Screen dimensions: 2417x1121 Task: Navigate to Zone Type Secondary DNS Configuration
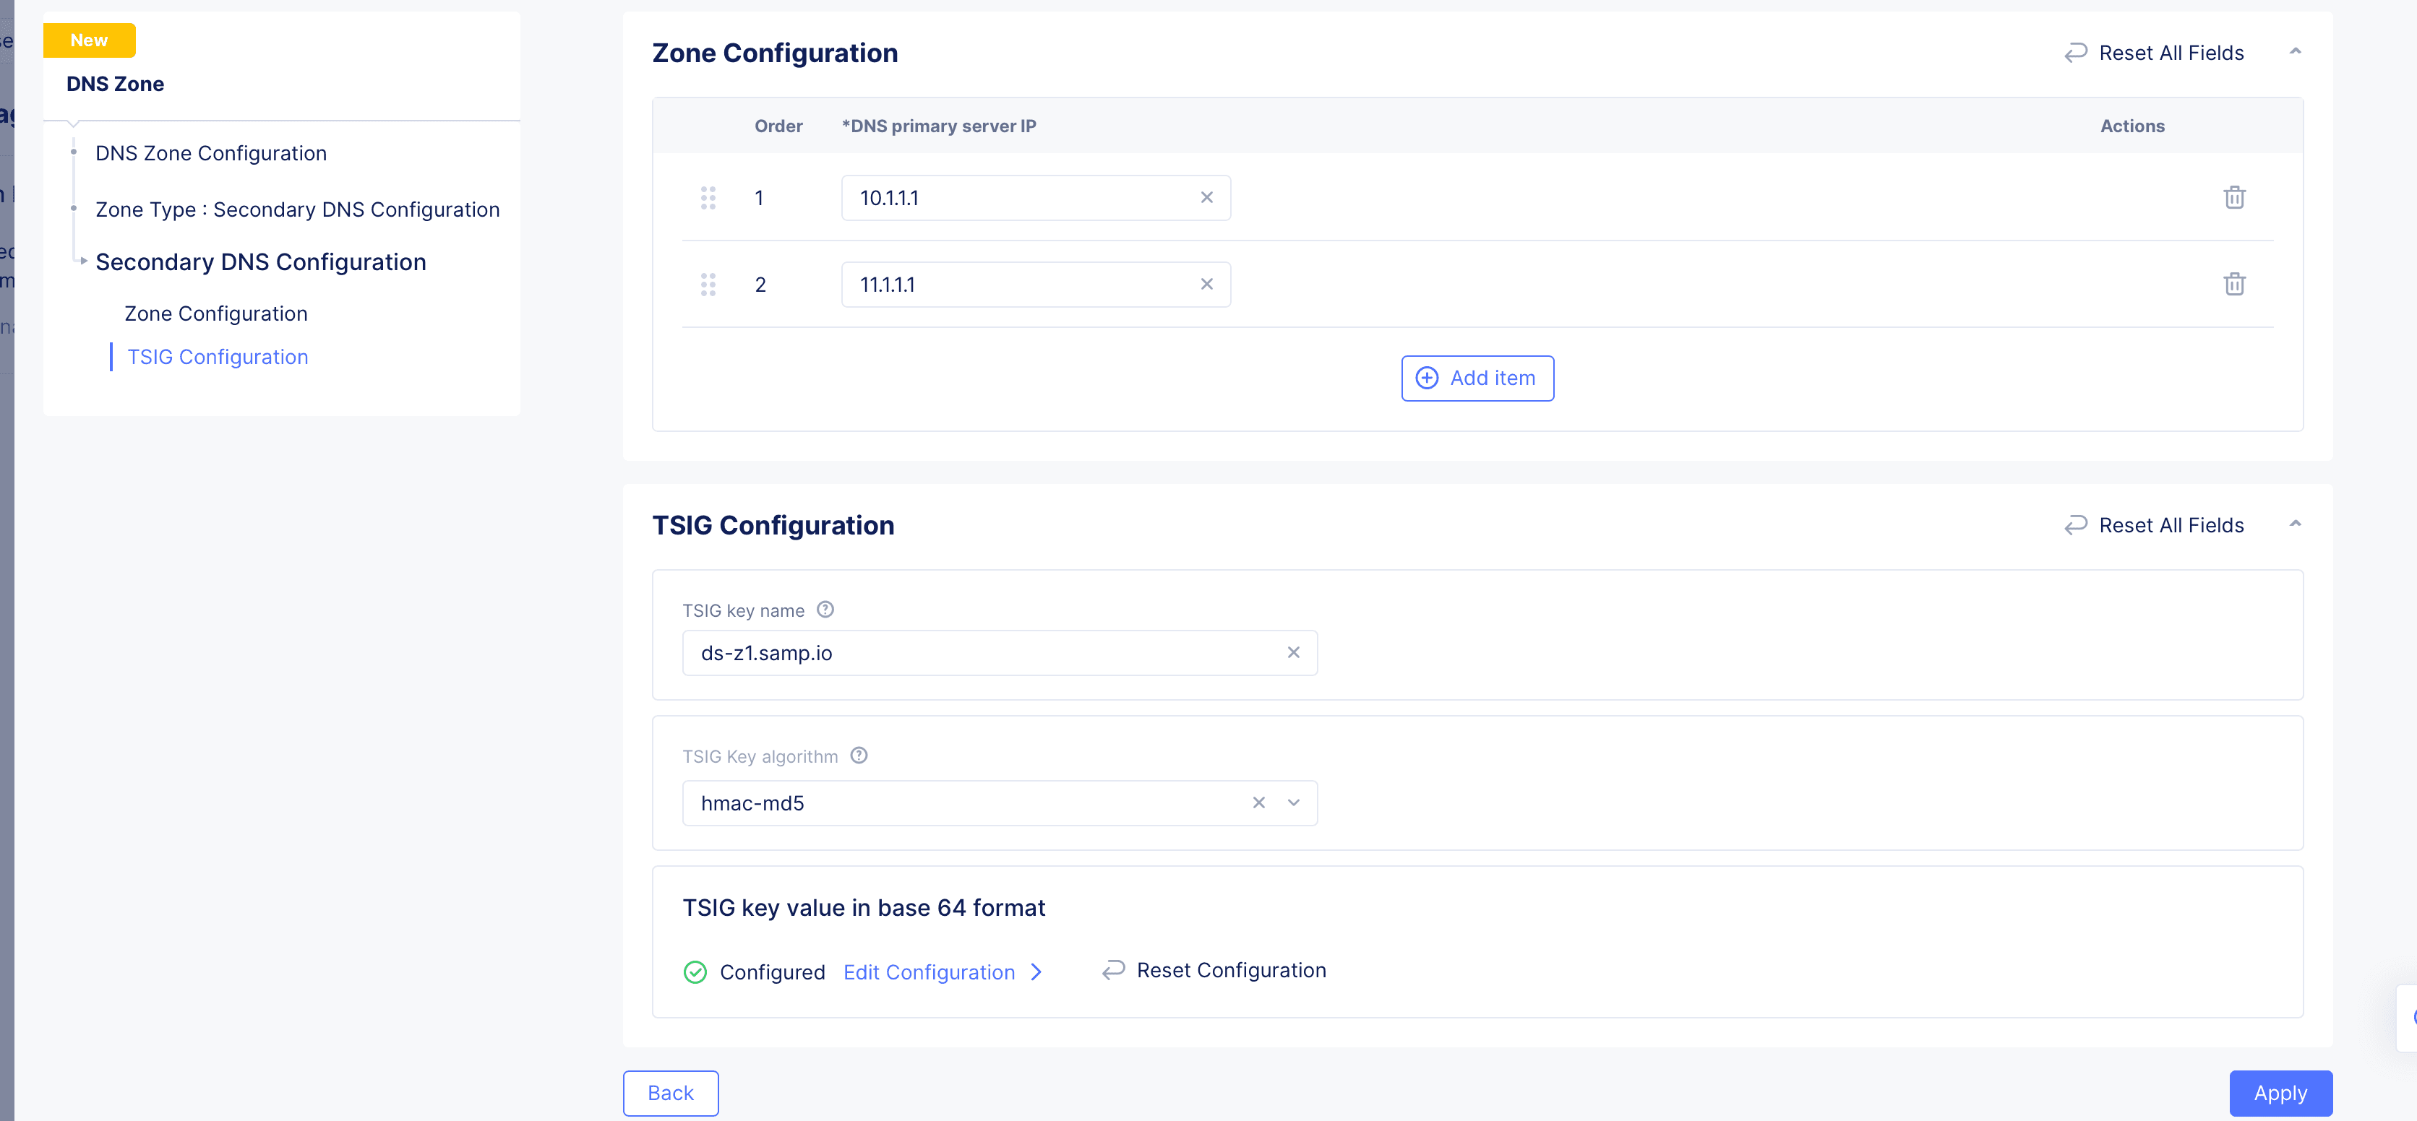point(298,208)
